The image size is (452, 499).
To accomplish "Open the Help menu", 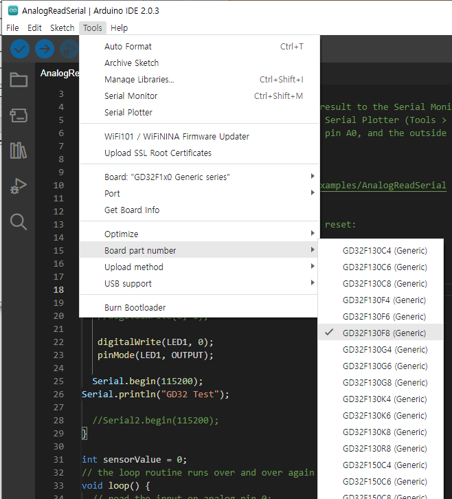I will pos(120,28).
